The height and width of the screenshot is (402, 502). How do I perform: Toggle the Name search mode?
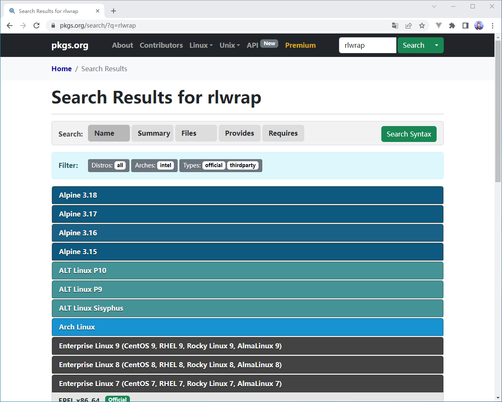coord(109,133)
